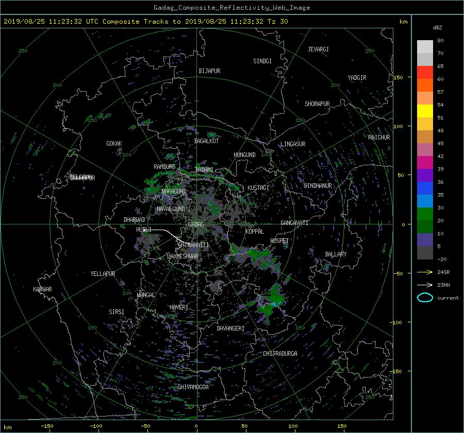This screenshot has width=464, height=433.
Task: Click the 'SHIRAHATTI' city label
Action: point(193,245)
